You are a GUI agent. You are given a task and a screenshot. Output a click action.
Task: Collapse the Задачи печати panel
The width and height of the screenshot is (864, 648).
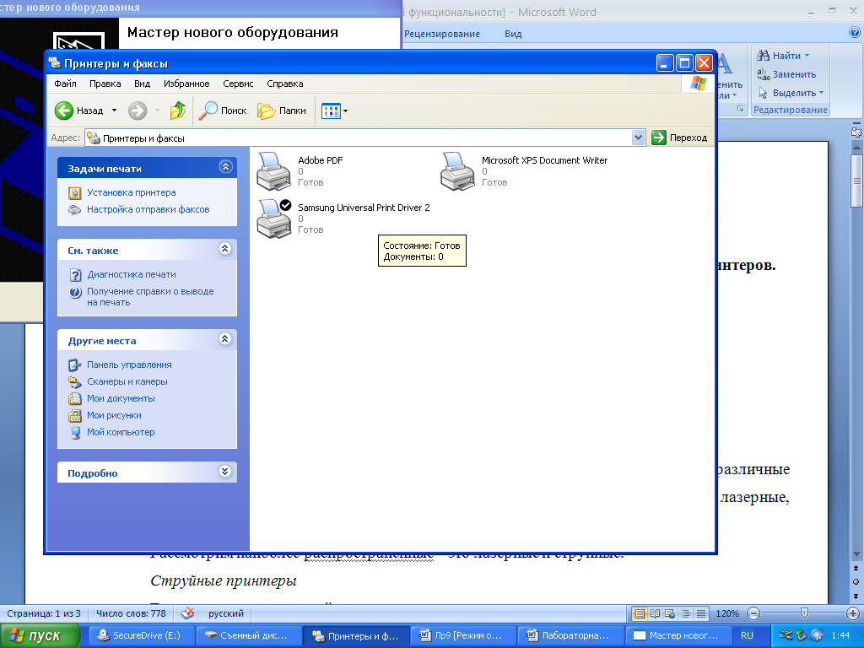(x=225, y=167)
